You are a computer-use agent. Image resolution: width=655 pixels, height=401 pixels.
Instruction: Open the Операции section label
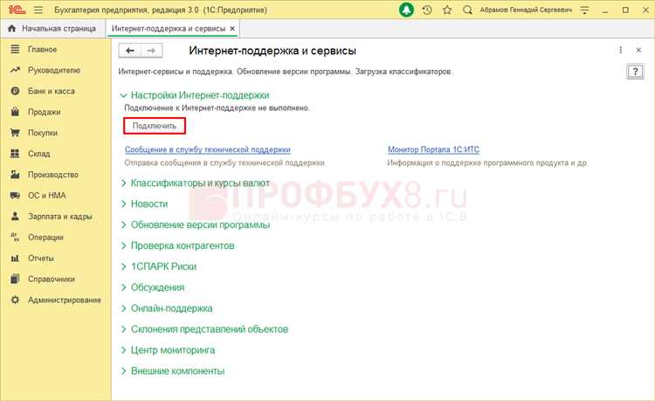46,238
